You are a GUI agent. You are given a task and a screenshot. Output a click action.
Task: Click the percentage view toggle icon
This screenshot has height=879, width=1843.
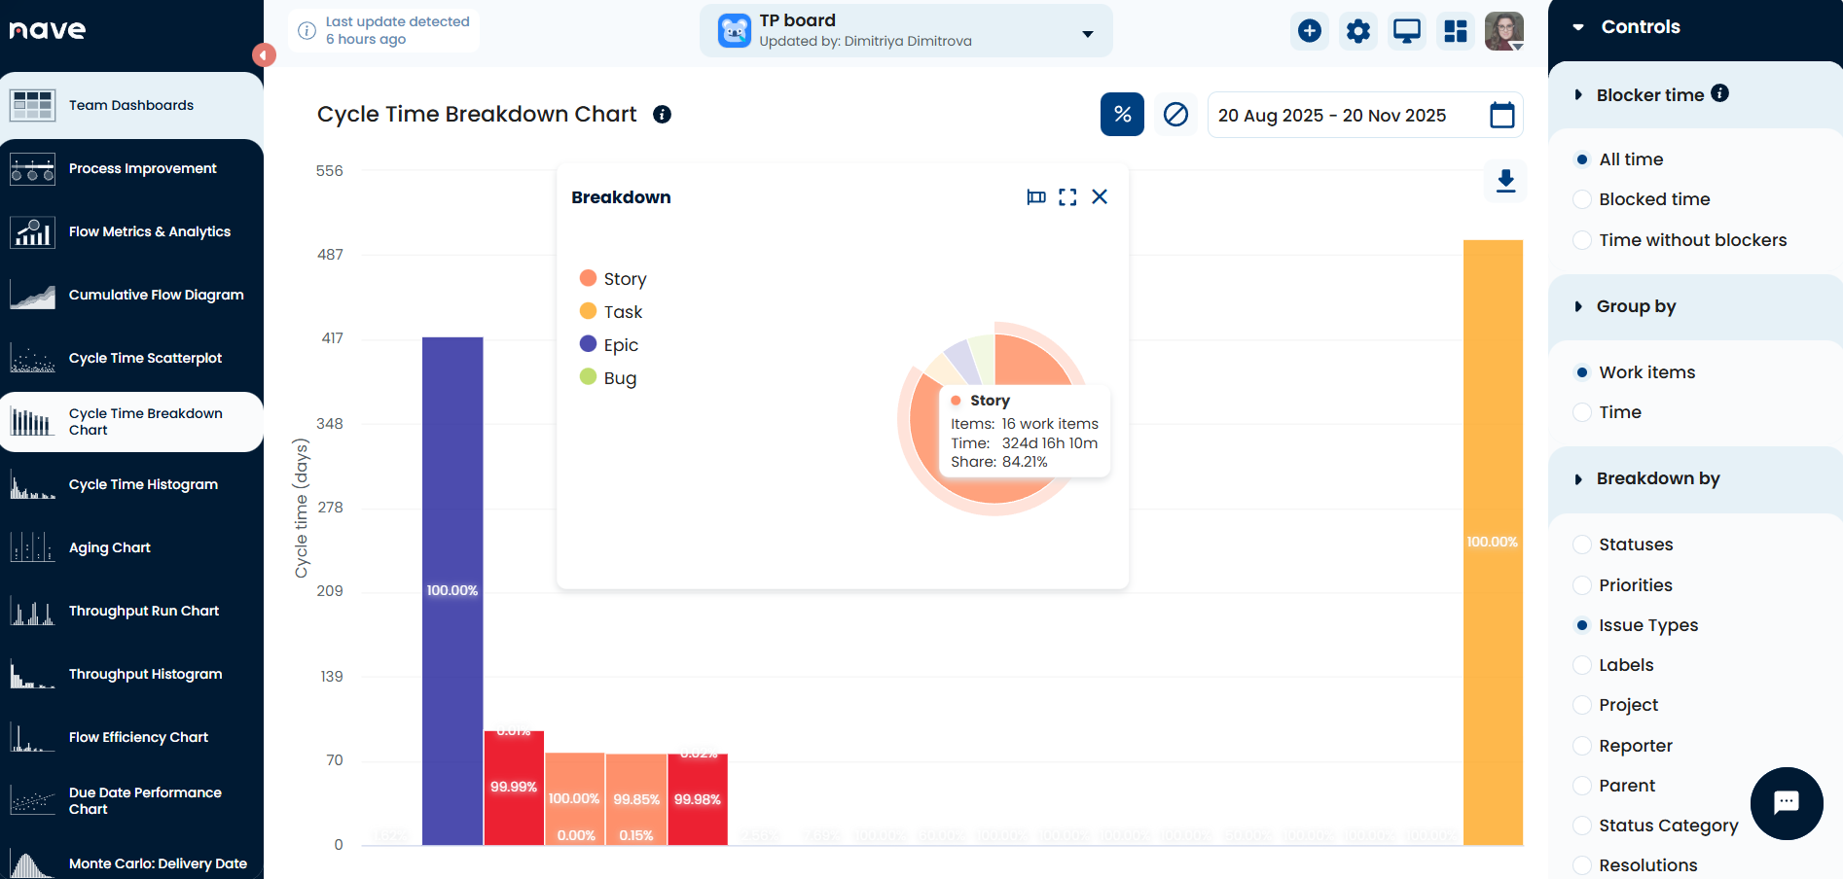[1122, 115]
